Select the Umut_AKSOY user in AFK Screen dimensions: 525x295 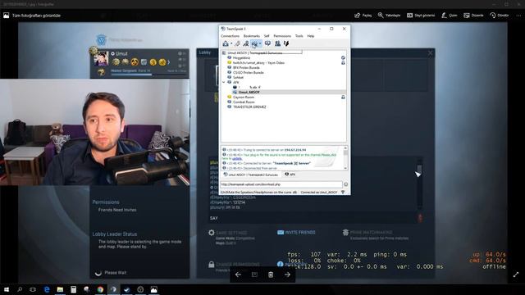pyautogui.click(x=249, y=93)
